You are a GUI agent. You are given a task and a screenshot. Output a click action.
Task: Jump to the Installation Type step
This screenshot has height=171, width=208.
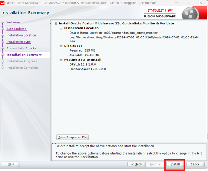click(19, 42)
